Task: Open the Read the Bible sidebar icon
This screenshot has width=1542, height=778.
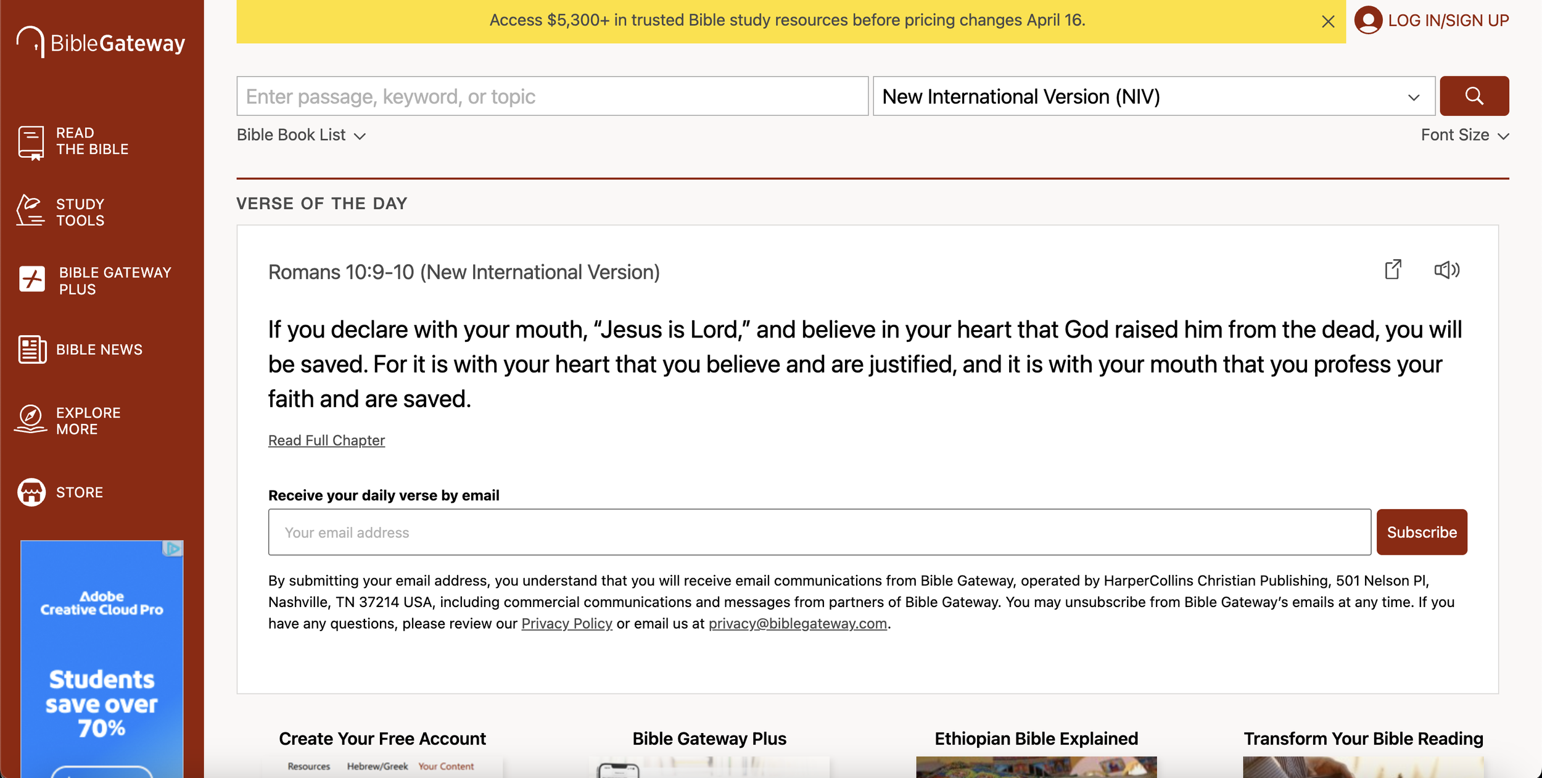Action: pyautogui.click(x=31, y=142)
